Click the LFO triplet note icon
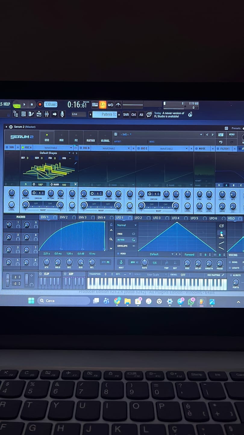 [166, 263]
